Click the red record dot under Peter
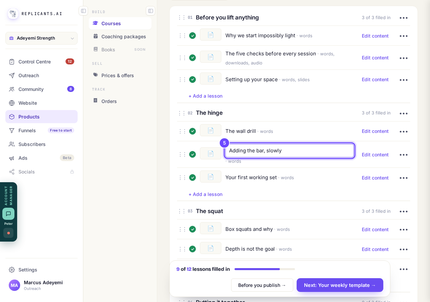The height and width of the screenshot is (302, 430). point(8,233)
